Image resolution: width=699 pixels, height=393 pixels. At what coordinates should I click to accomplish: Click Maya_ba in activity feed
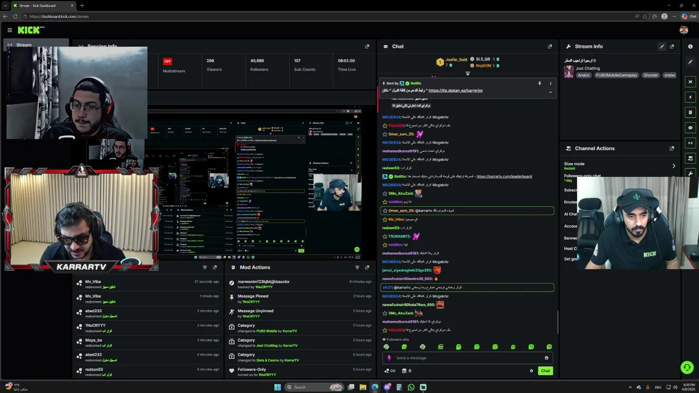click(x=93, y=340)
